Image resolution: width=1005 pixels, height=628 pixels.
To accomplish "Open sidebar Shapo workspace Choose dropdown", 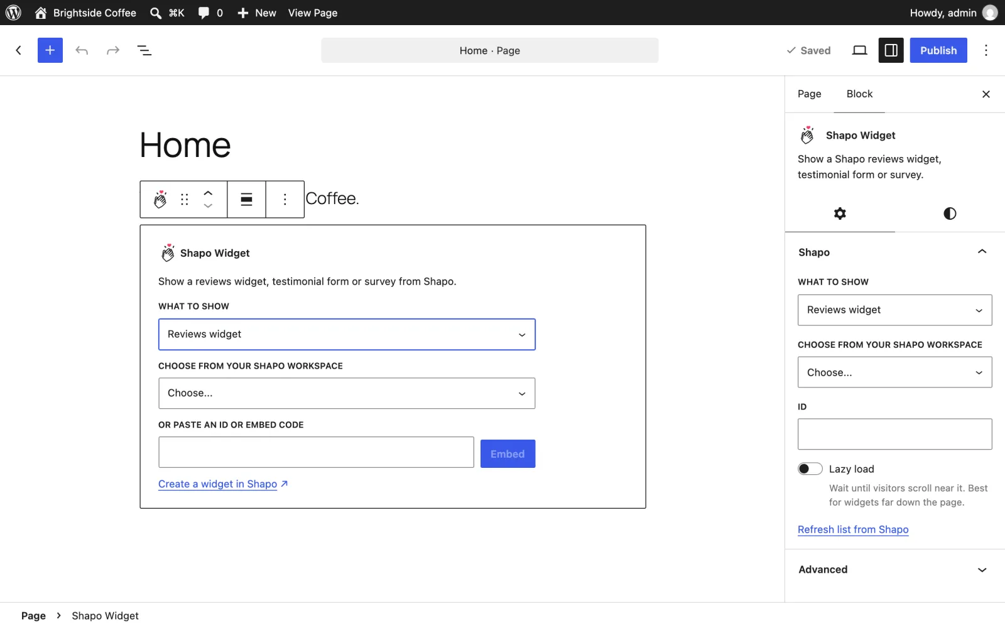I will tap(894, 372).
